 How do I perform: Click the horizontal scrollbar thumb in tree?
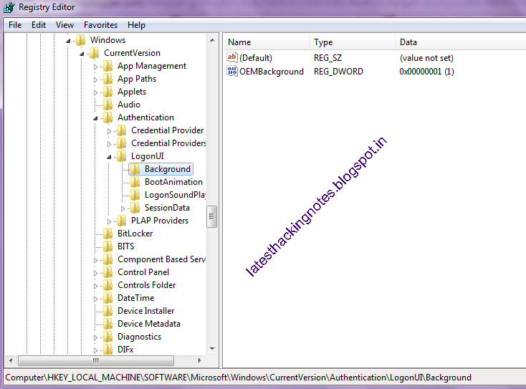click(96, 360)
